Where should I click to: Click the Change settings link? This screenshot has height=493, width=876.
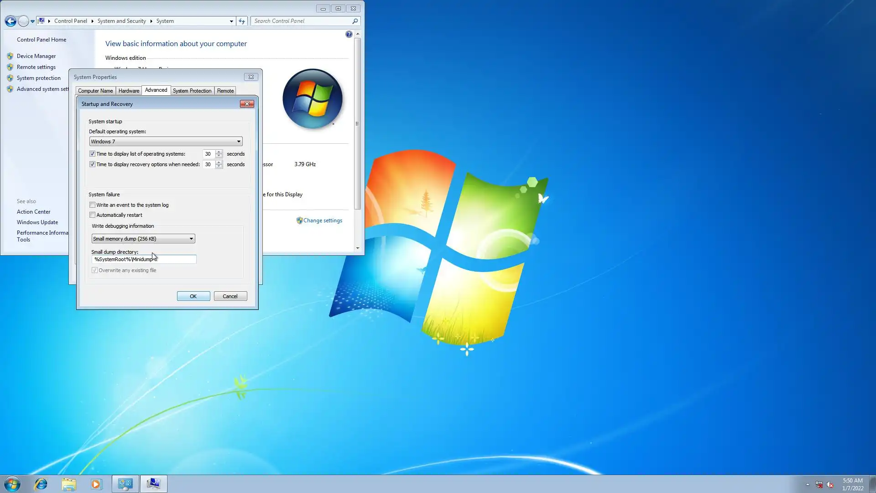[x=322, y=220]
